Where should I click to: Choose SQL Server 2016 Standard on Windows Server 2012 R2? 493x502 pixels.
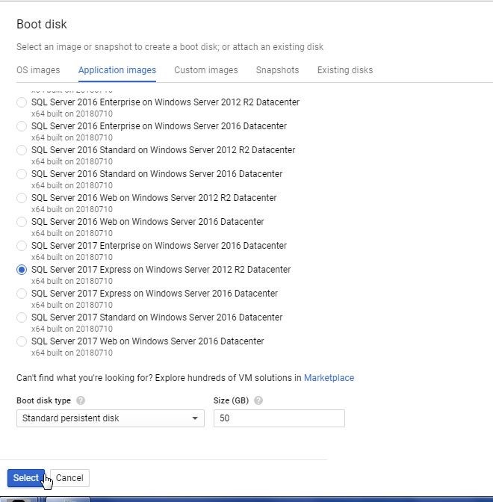[x=22, y=150]
